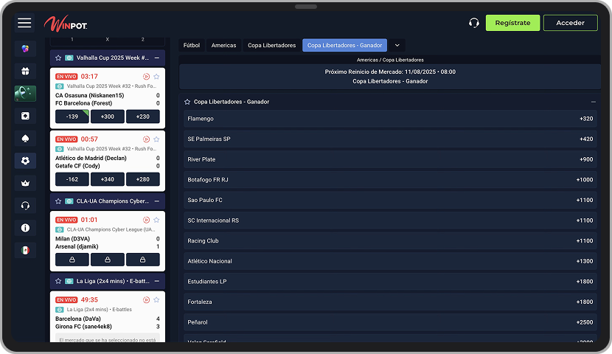Bet +230 on FC Barcelona (Forest)

click(x=143, y=117)
